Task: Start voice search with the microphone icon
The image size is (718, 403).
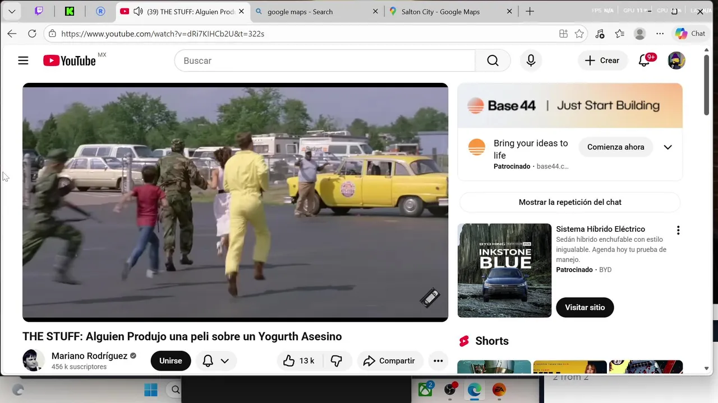Action: click(x=531, y=60)
